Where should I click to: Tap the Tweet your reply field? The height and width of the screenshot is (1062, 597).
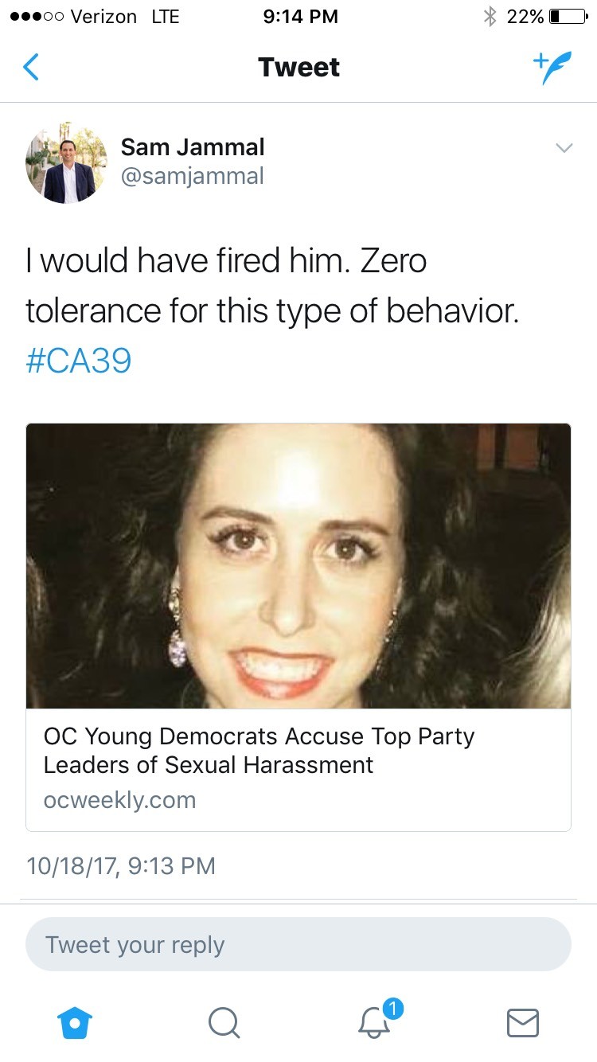coord(298,944)
